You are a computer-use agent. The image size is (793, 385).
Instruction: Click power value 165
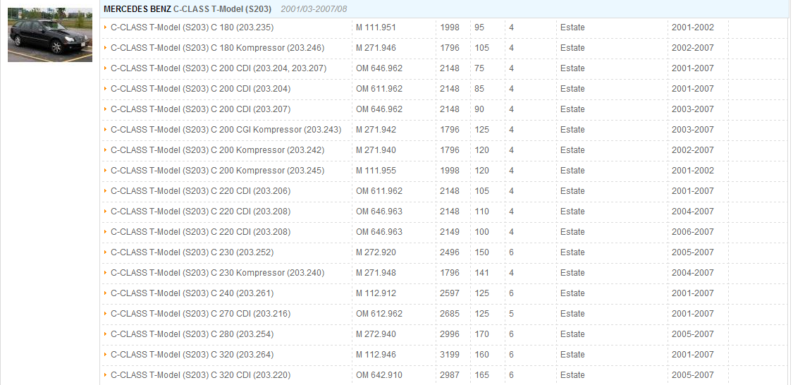pyautogui.click(x=481, y=375)
